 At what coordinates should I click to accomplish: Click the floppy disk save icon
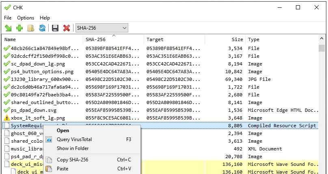(55, 28)
